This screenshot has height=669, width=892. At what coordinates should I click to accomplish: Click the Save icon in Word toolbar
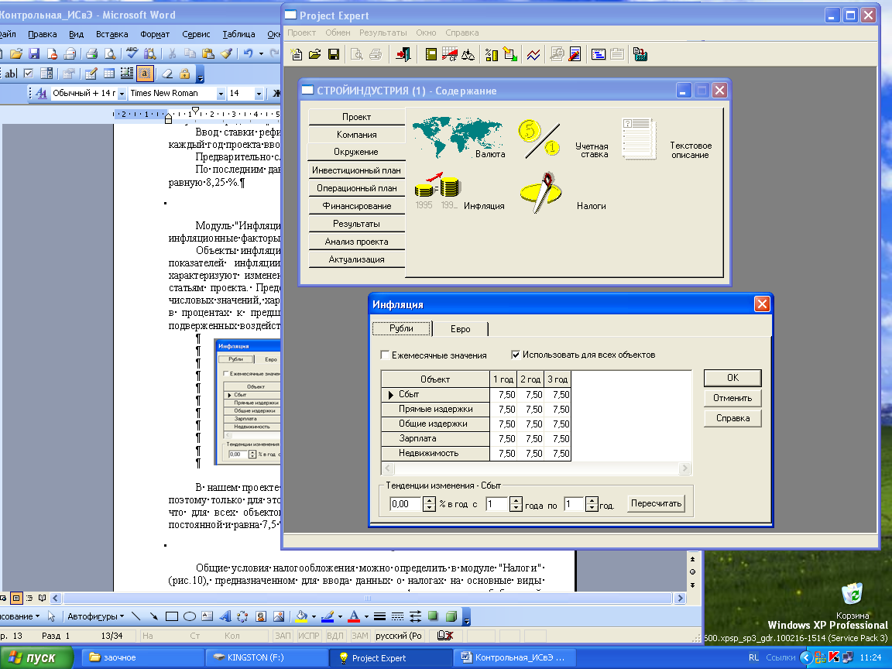tap(34, 53)
